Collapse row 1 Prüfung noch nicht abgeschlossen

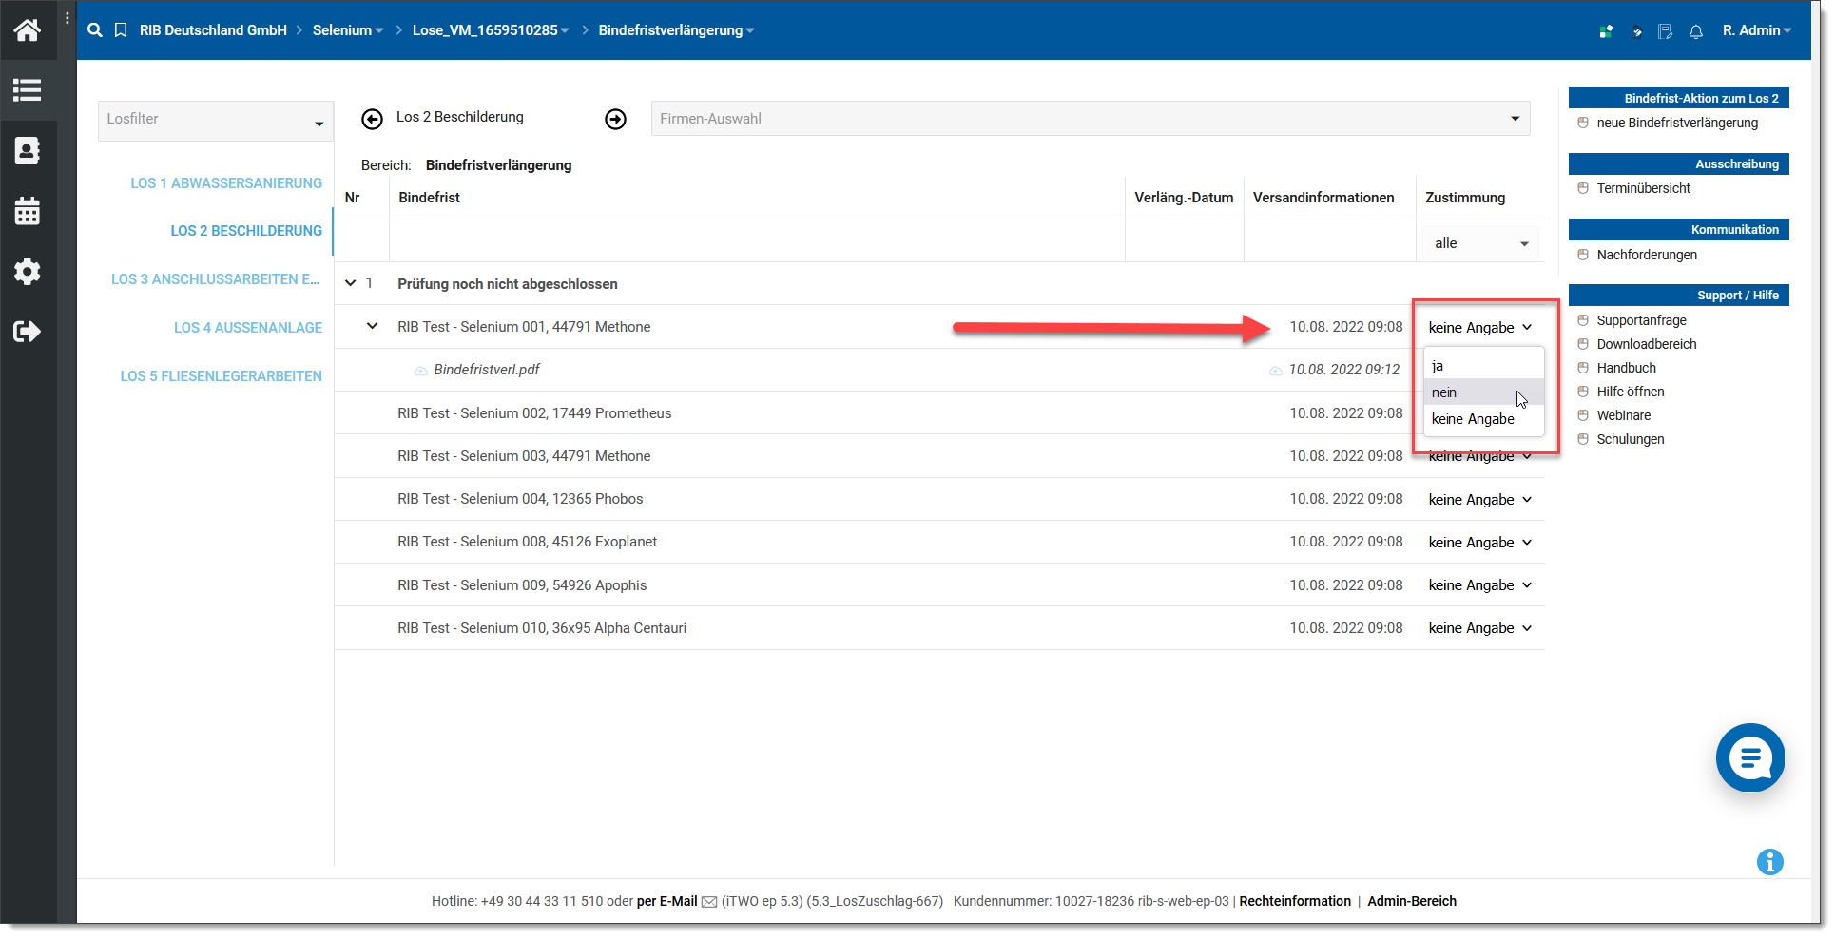pyautogui.click(x=351, y=283)
